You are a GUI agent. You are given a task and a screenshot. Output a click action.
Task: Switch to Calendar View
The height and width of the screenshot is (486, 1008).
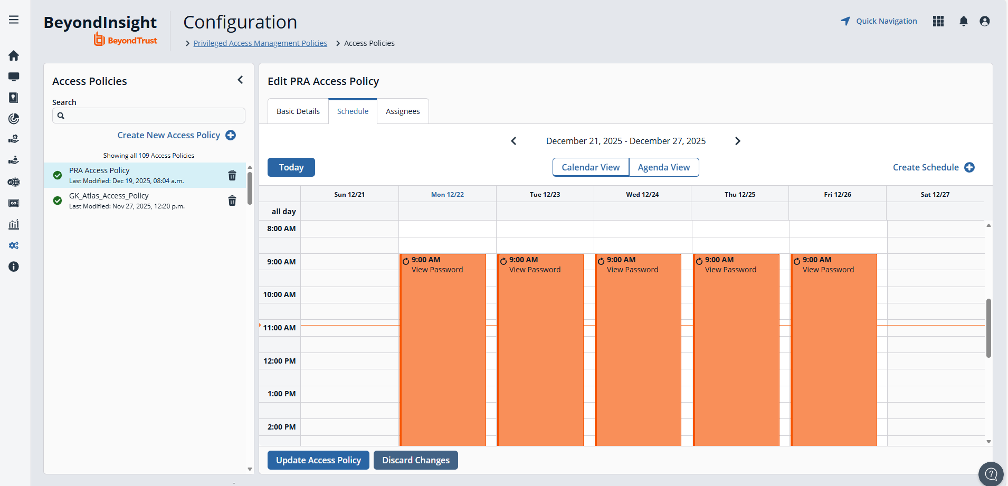[591, 167]
